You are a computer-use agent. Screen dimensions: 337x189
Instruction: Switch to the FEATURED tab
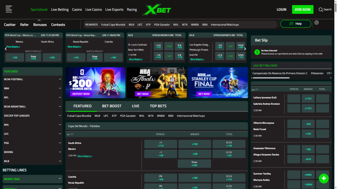tap(82, 106)
